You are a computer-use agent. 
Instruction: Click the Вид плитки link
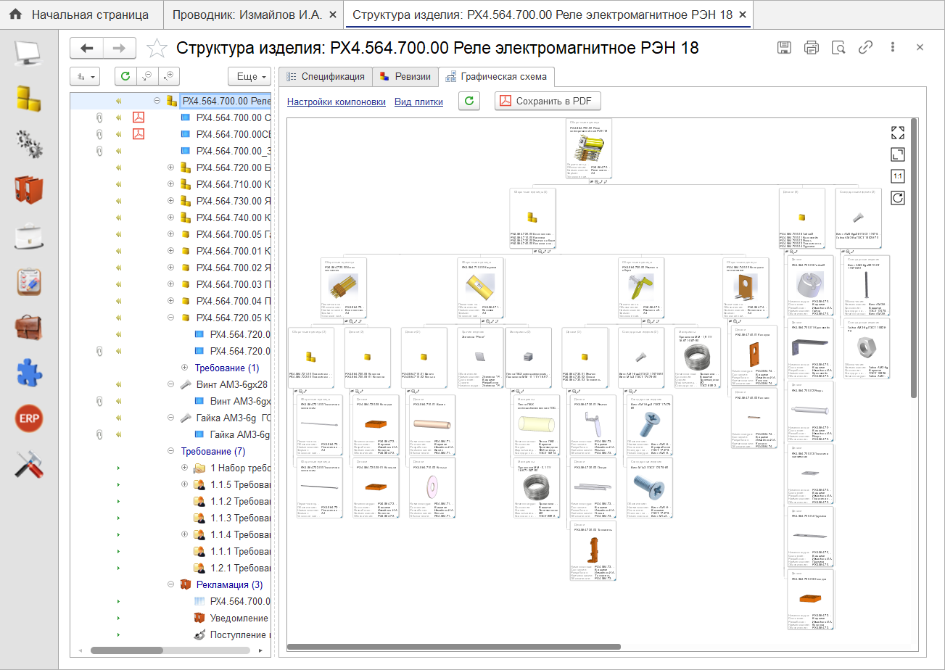[x=418, y=102]
